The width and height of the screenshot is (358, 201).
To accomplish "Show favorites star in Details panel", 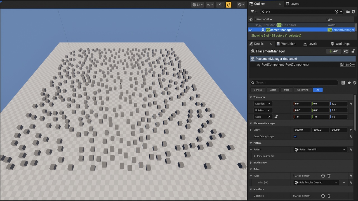I will 349,83.
